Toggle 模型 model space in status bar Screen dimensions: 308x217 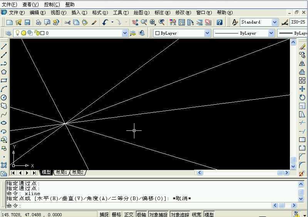pos(209,214)
